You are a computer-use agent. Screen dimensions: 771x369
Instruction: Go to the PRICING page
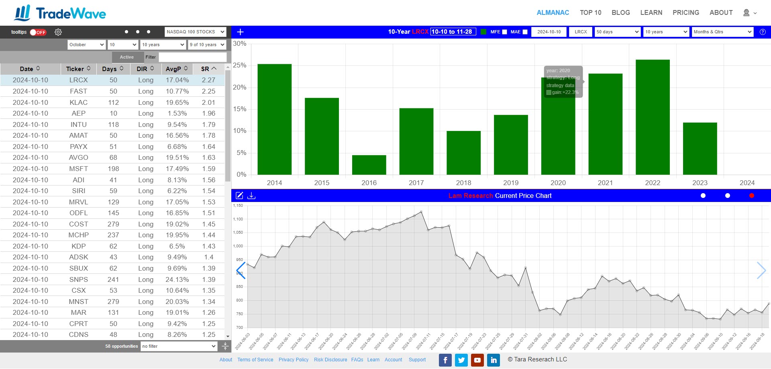[685, 12]
